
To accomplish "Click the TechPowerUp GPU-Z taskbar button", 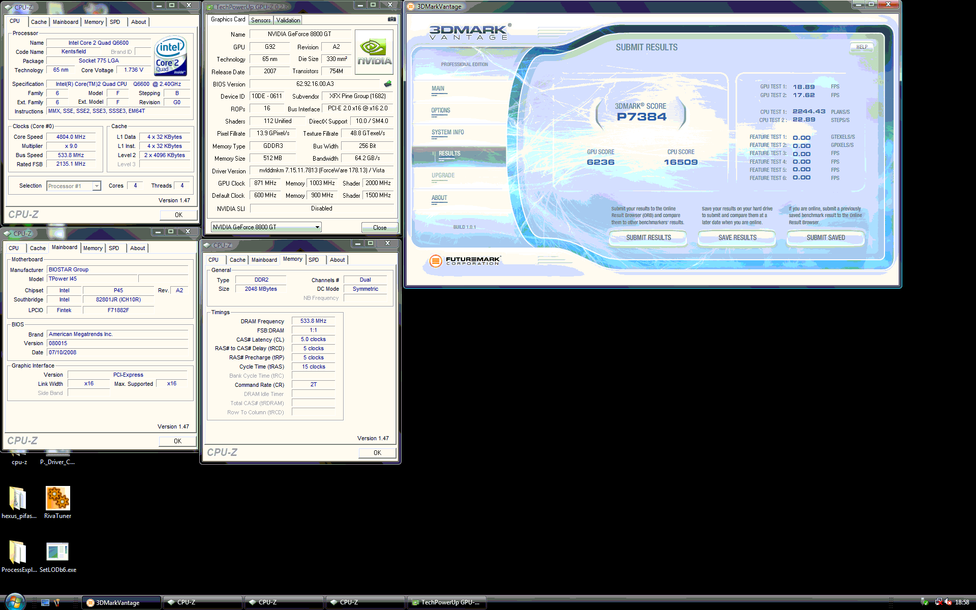I will (x=447, y=602).
